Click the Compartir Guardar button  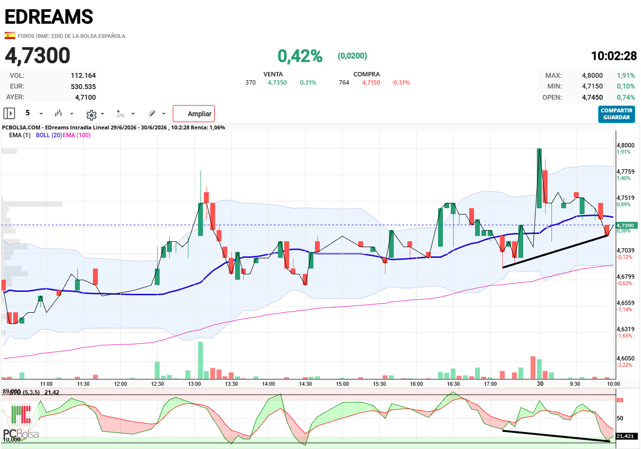tap(617, 114)
